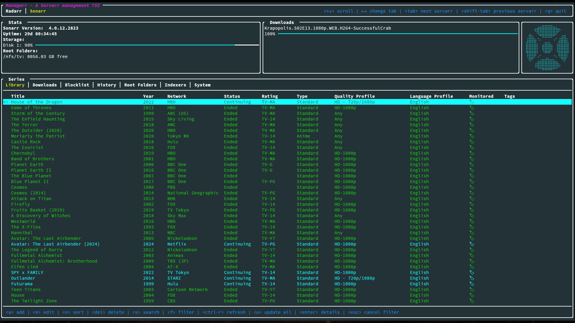Unmonitor House of the Dragon via its bookmark toggle
Viewport: 575px width, 323px height.
pos(472,102)
